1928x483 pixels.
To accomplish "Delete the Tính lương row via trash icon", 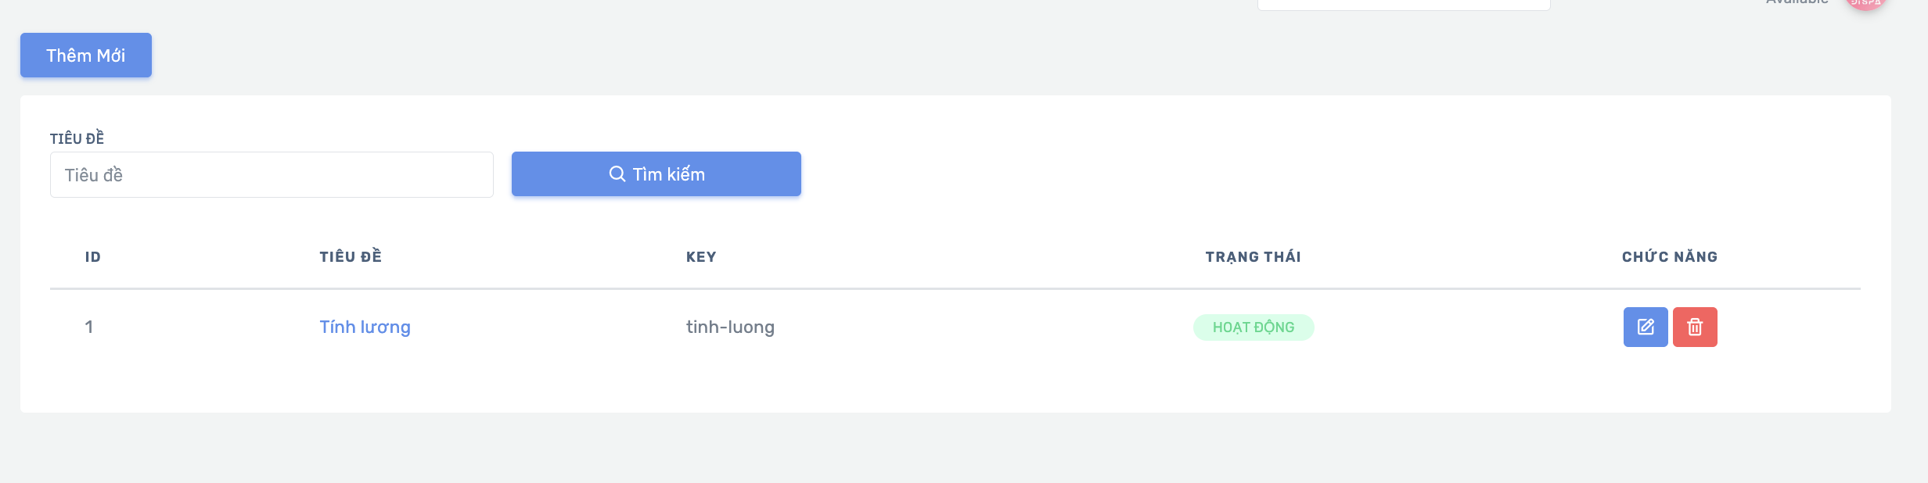I will click(x=1695, y=327).
